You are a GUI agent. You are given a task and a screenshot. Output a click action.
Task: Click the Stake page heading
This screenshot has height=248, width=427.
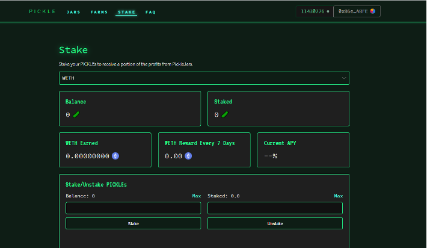(73, 50)
